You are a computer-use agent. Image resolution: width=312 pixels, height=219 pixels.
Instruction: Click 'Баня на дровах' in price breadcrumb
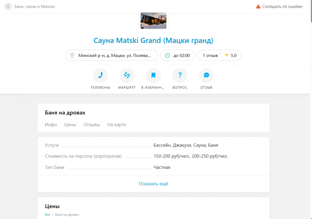(x=67, y=215)
